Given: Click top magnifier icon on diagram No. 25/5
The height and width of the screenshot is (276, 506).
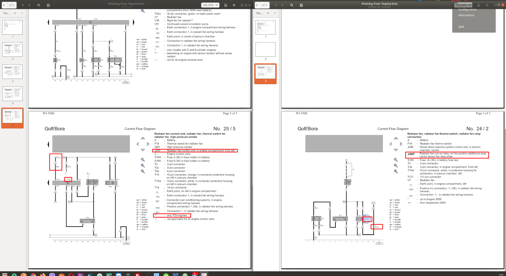Looking at the screenshot, I should coord(143,160).
